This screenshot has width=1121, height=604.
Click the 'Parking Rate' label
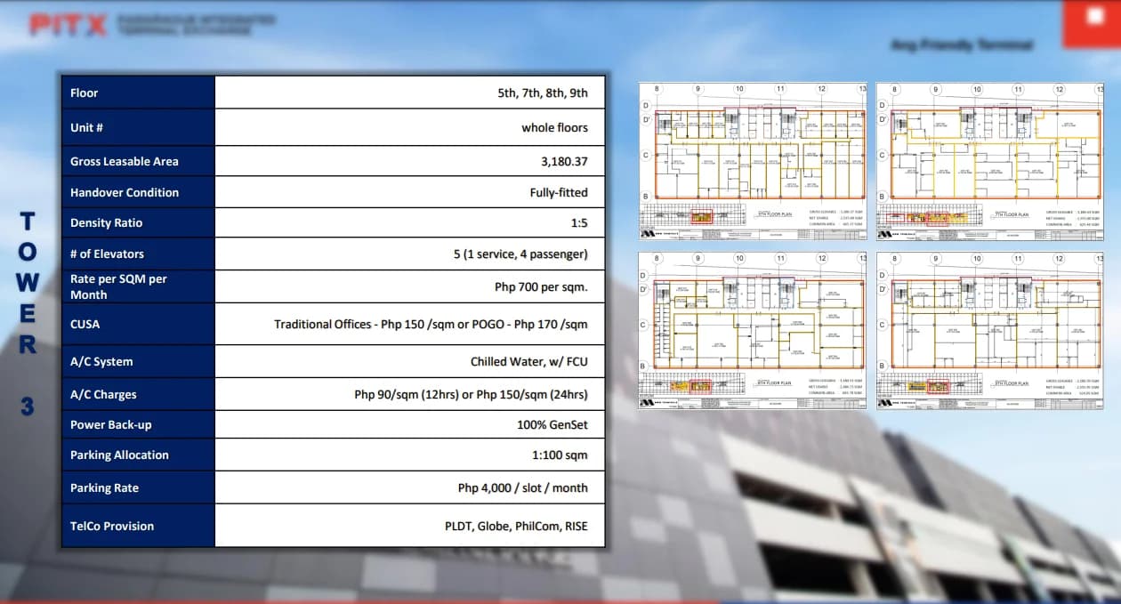tap(104, 487)
